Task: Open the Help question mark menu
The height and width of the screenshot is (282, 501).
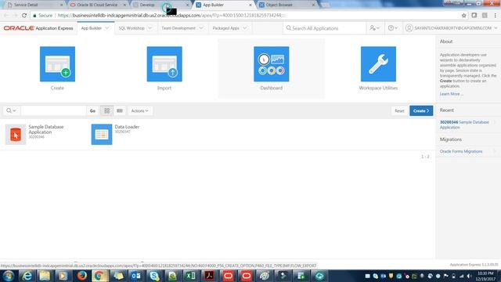Action: [393, 28]
